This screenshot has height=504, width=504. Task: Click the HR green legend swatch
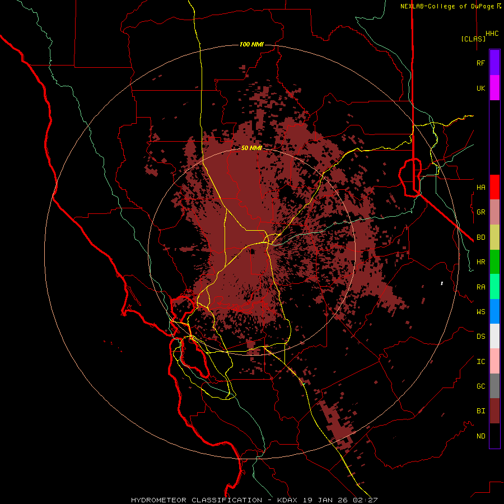494,262
